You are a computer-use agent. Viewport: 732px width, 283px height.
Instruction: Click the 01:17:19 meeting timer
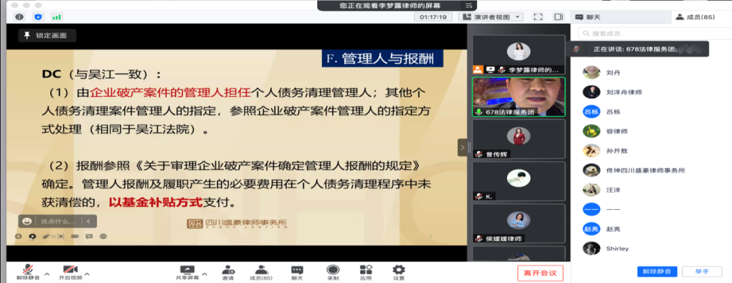[432, 17]
